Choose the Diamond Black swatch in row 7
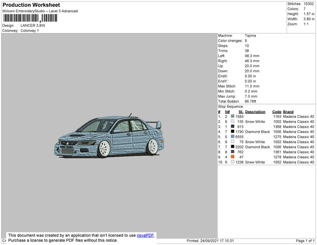 (x=232, y=147)
